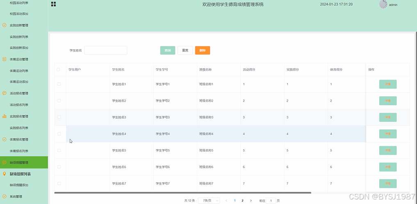
Task: Open 缺项提醒添加 in the sidebar
Action: pyautogui.click(x=19, y=185)
